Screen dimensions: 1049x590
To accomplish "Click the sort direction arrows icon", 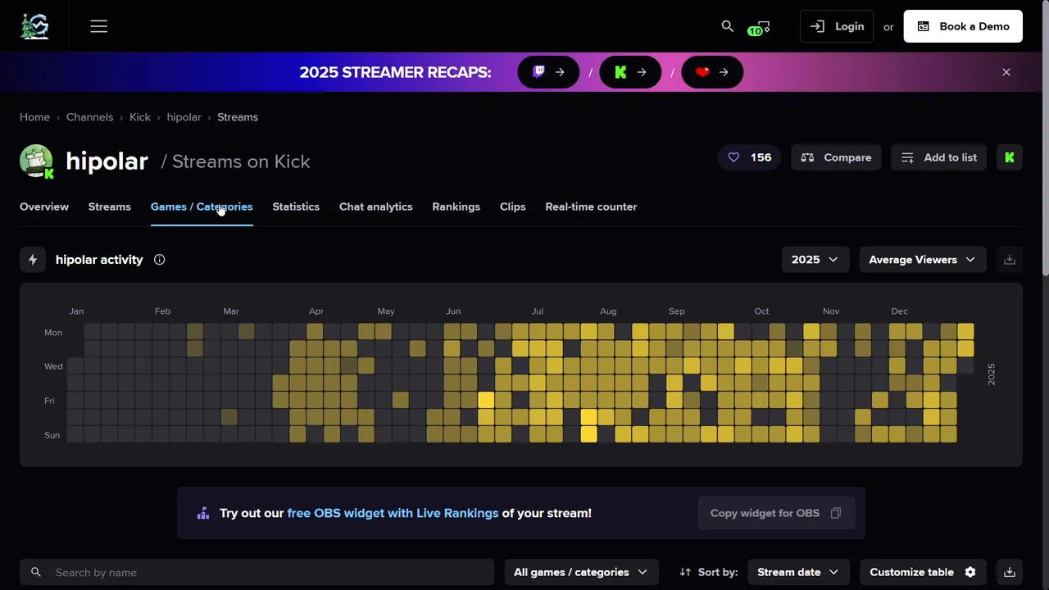I will point(685,572).
